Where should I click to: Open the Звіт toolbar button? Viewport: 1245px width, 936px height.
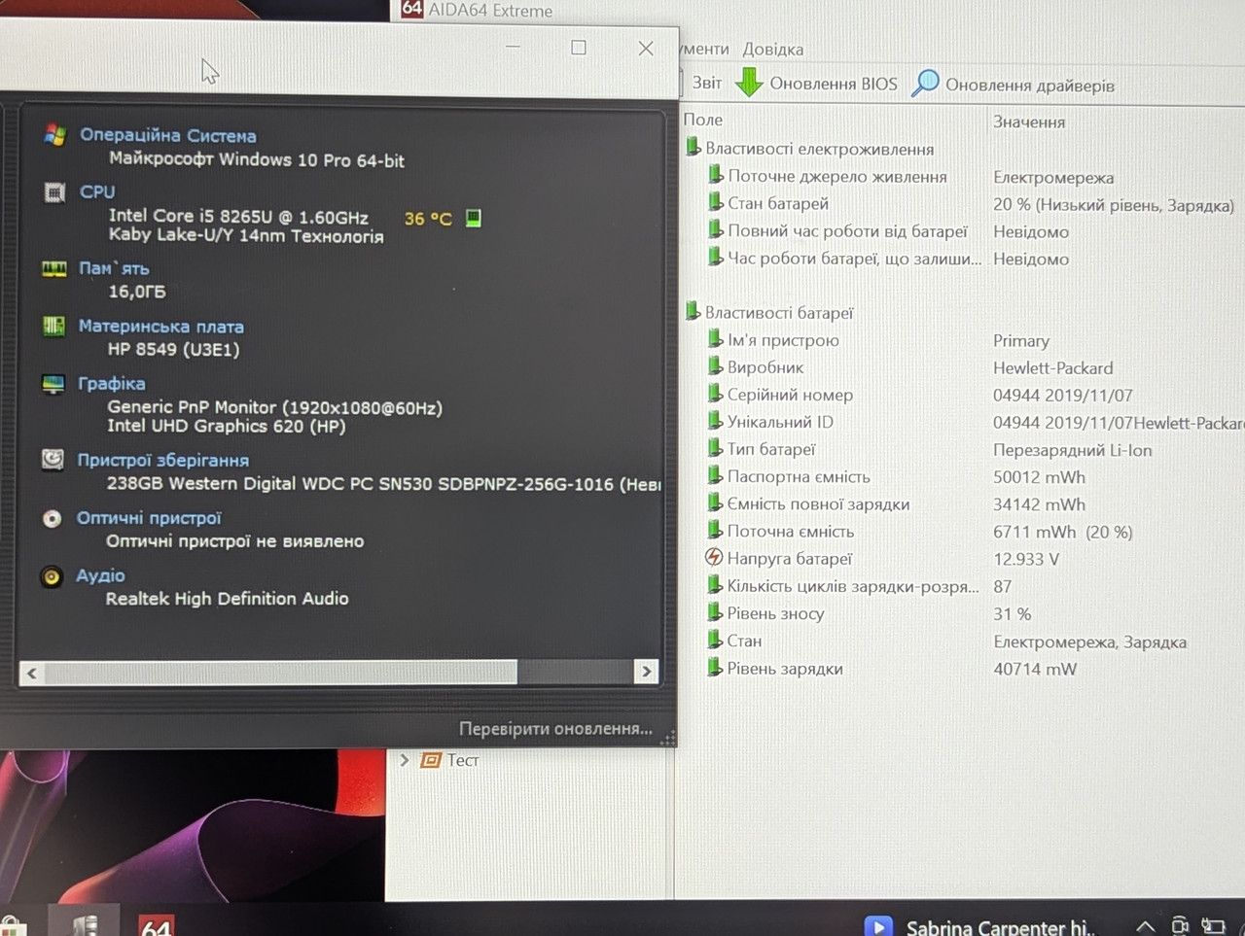(707, 84)
